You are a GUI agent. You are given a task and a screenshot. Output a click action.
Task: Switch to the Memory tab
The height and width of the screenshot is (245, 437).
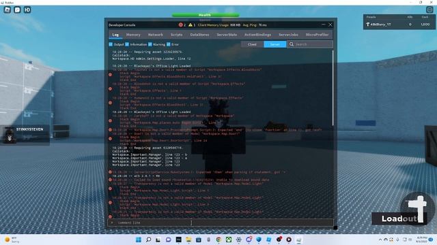[133, 35]
